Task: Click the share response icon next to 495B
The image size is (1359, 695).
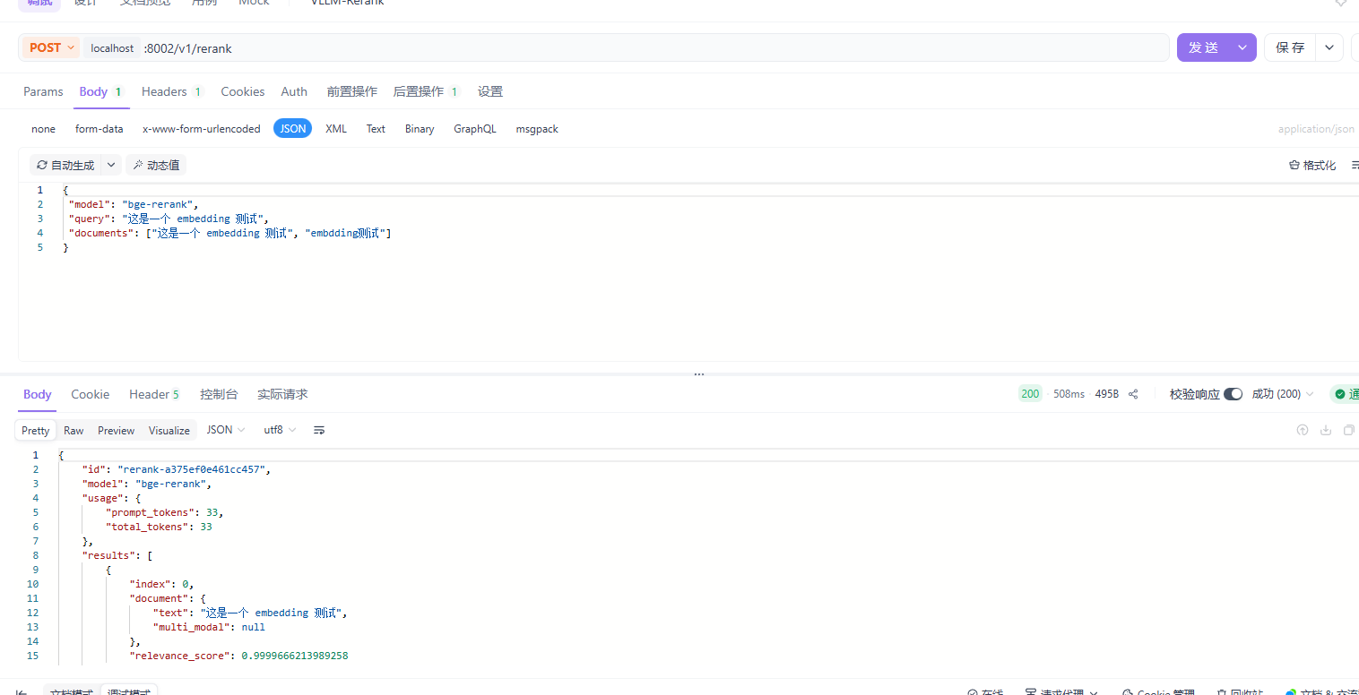Action: (x=1133, y=394)
